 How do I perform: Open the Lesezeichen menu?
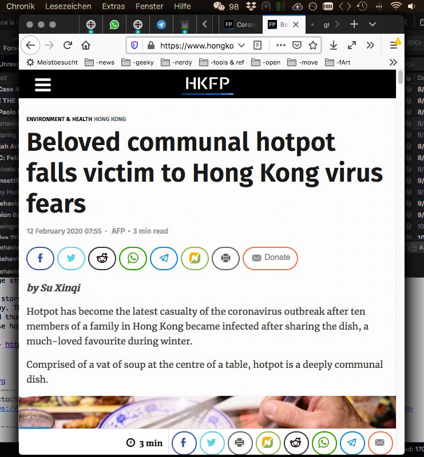68,6
